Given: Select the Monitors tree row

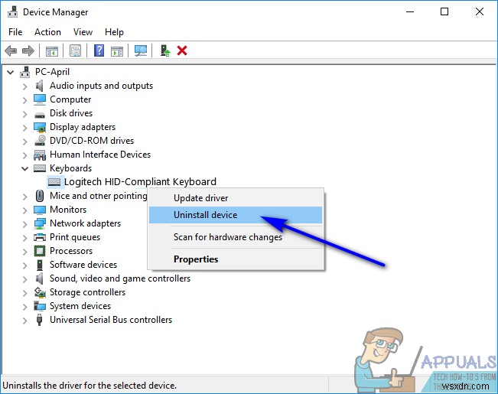Looking at the screenshot, I should point(68,210).
